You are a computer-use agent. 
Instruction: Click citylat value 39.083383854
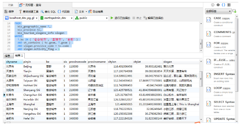(153, 71)
